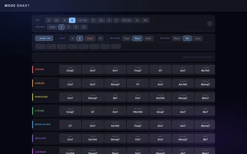The height and width of the screenshot is (154, 247).
Task: Play Dbmaj7 in the Phrygian row
Action: pos(93,97)
